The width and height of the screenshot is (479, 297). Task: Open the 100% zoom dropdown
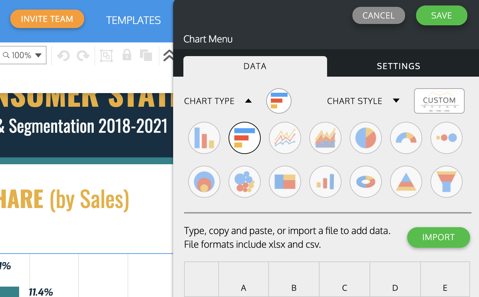pyautogui.click(x=23, y=55)
